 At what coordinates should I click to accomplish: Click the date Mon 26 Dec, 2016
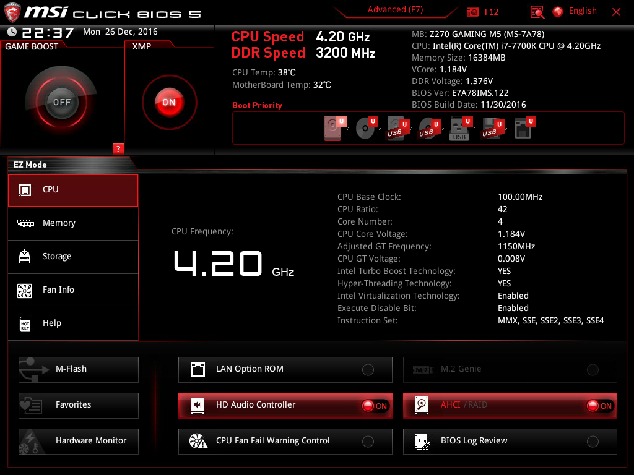click(x=120, y=32)
